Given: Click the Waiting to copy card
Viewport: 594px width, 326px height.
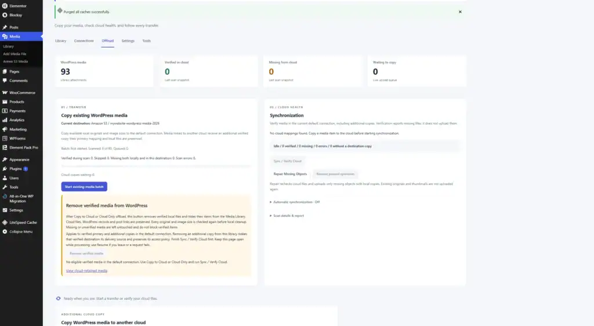Looking at the screenshot, I should [416, 71].
